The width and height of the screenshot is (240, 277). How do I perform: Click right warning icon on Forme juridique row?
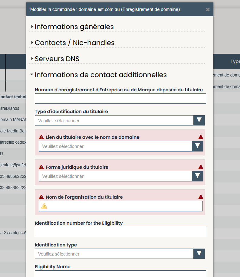click(201, 167)
